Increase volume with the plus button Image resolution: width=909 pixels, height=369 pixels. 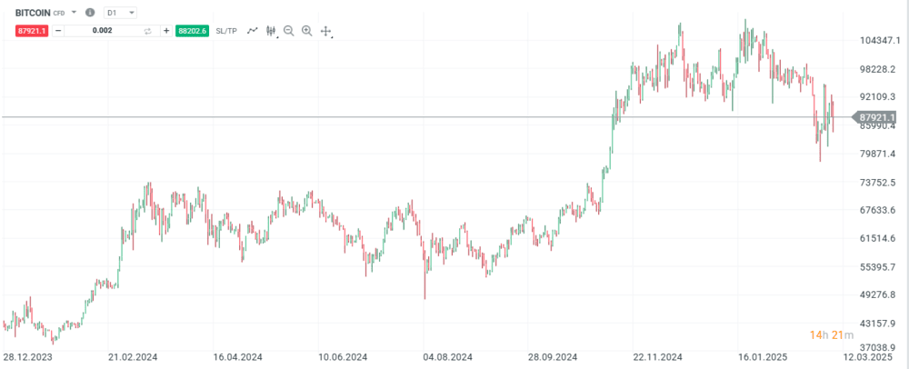pos(166,31)
